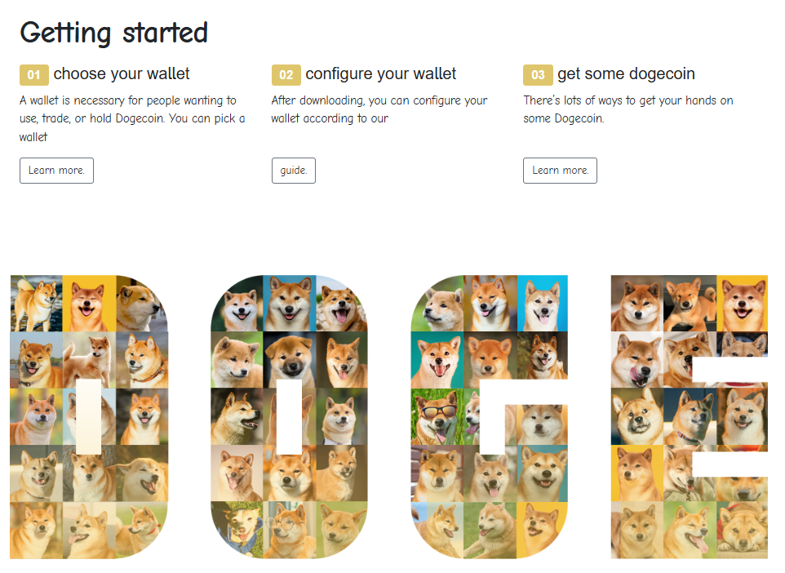Click the letter E dog photo mosaic
This screenshot has height=573, width=785.
689,416
